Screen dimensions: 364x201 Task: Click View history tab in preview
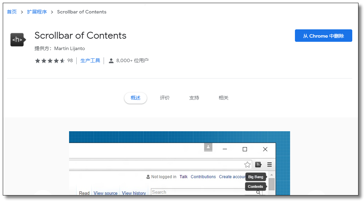pyautogui.click(x=134, y=193)
